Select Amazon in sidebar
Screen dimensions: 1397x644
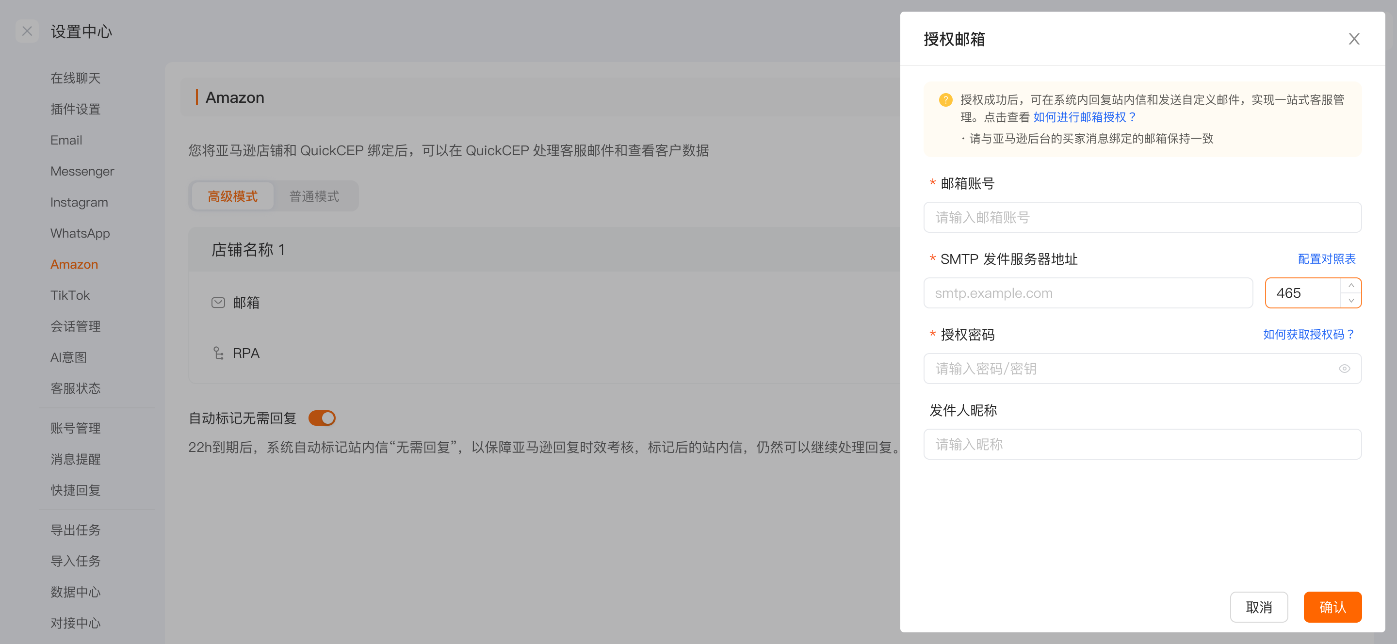[74, 265]
